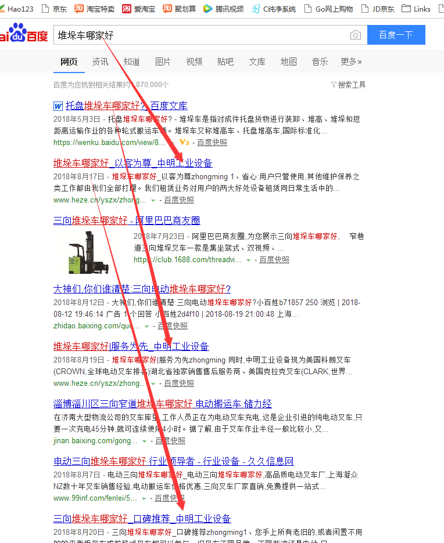The height and width of the screenshot is (543, 444).
Task: Expand dropdown arrow beside zhidao.baixing.com URL
Action: 146,326
